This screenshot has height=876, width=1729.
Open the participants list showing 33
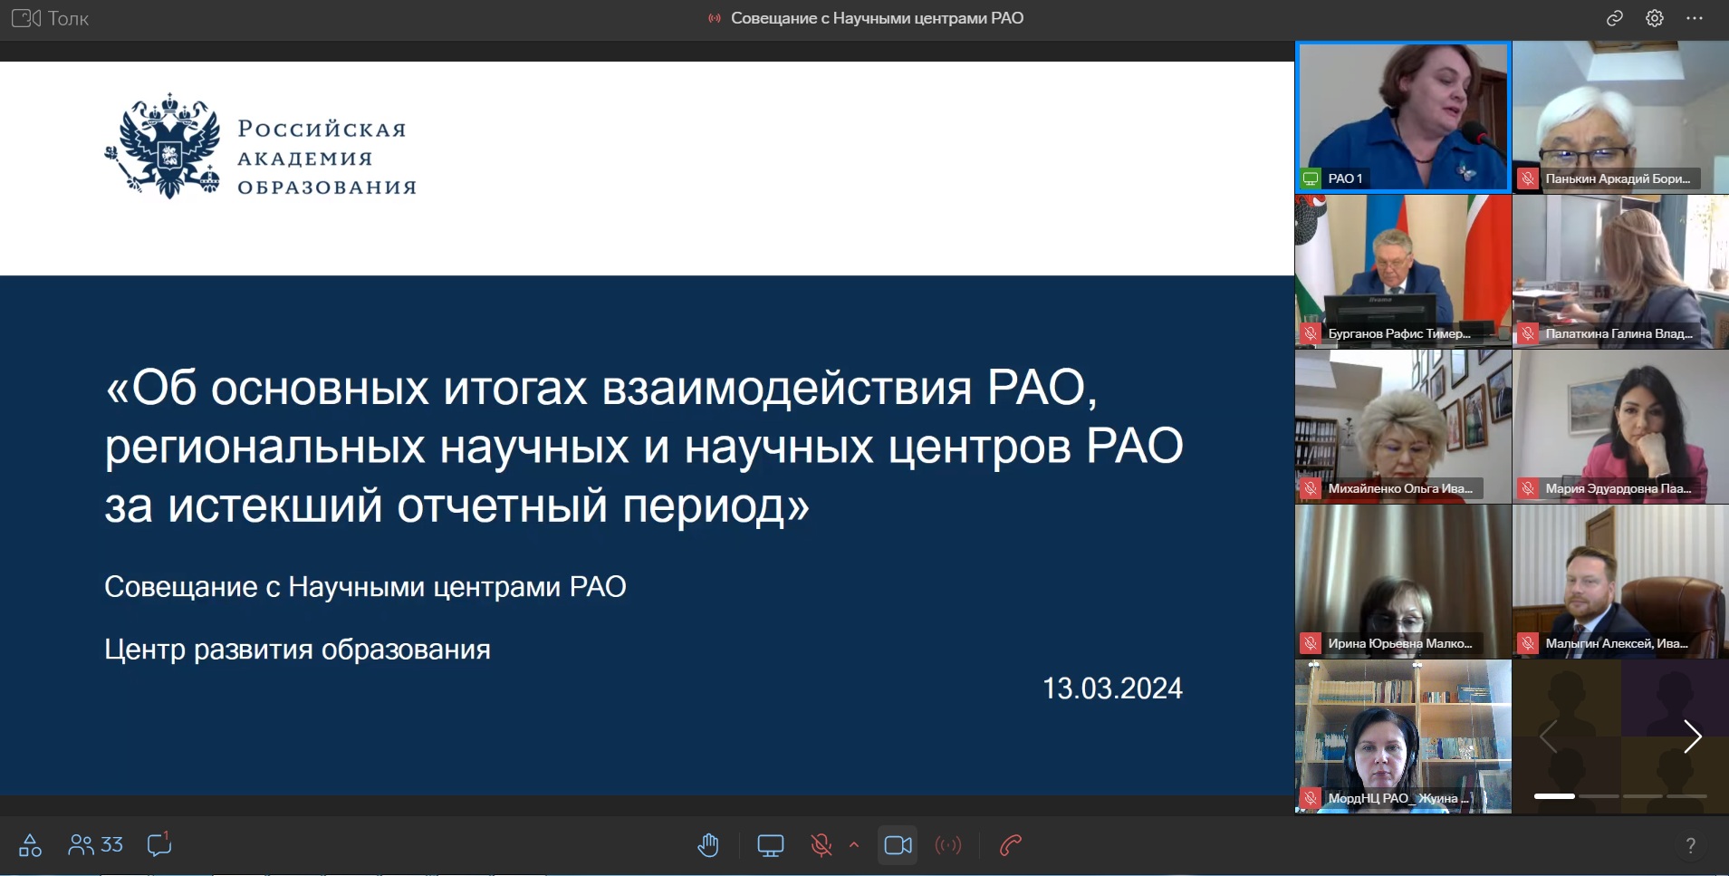point(95,844)
